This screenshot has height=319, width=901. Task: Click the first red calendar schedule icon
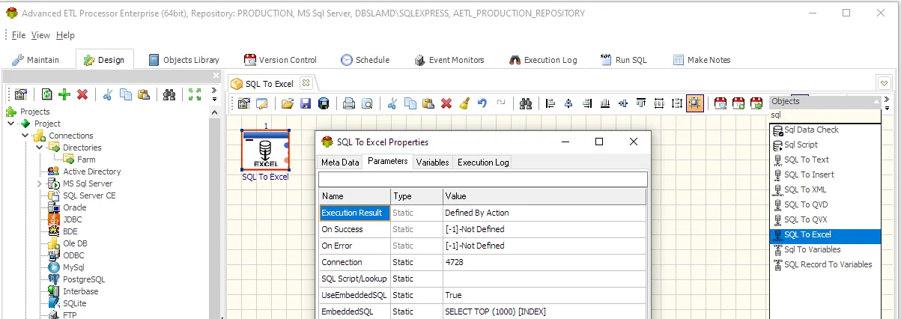tap(721, 103)
